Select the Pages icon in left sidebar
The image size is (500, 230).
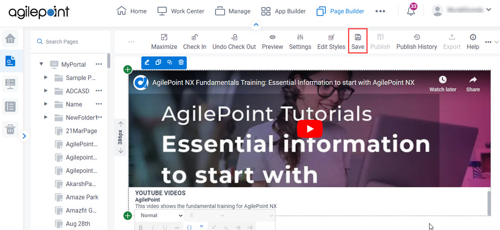point(10,61)
